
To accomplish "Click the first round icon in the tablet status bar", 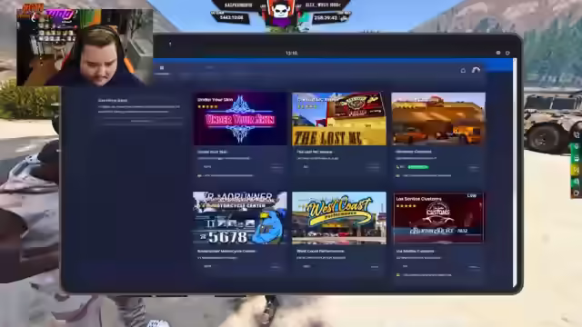I will pos(498,53).
